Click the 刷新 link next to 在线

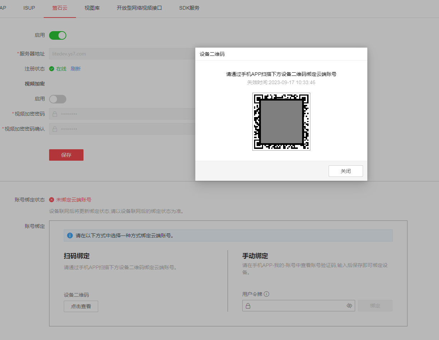coord(76,69)
